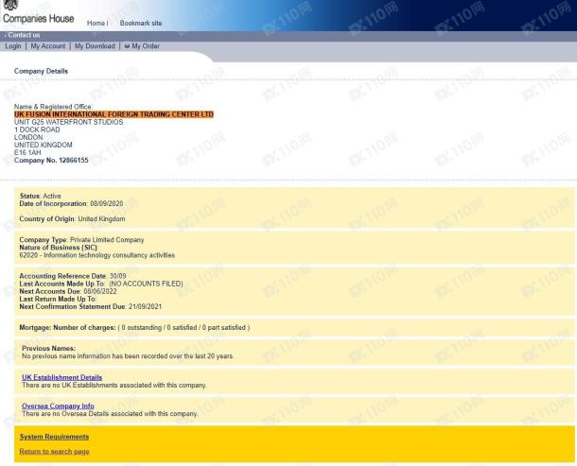577x466 pixels.
Task: Click address line 1 DOCK ROAD
Action: coord(37,129)
